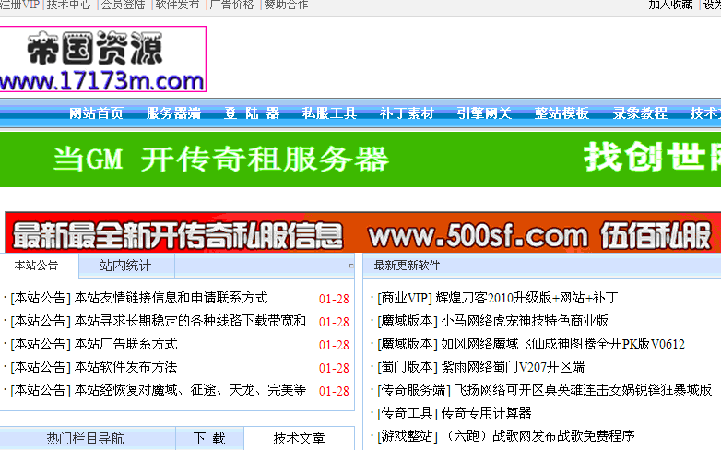Open 引擎网关 navigation section
This screenshot has height=450, width=721.
pyautogui.click(x=484, y=113)
